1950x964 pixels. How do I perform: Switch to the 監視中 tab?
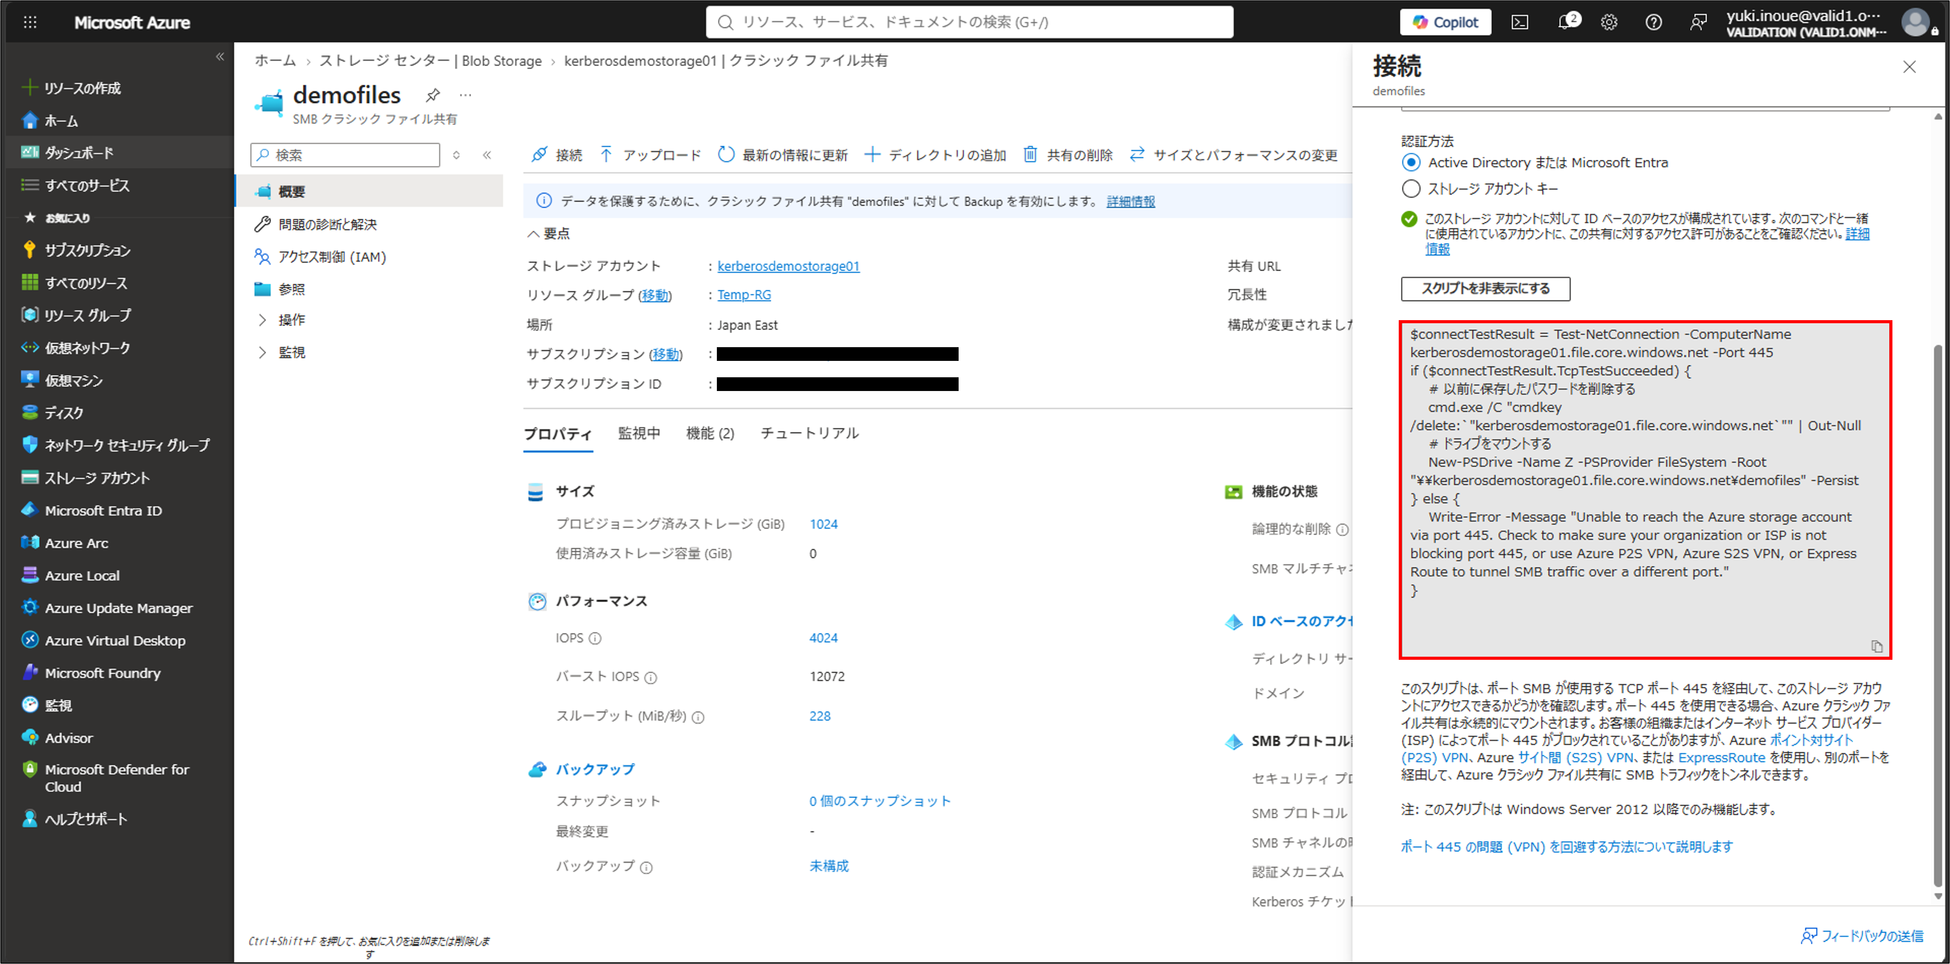[639, 433]
